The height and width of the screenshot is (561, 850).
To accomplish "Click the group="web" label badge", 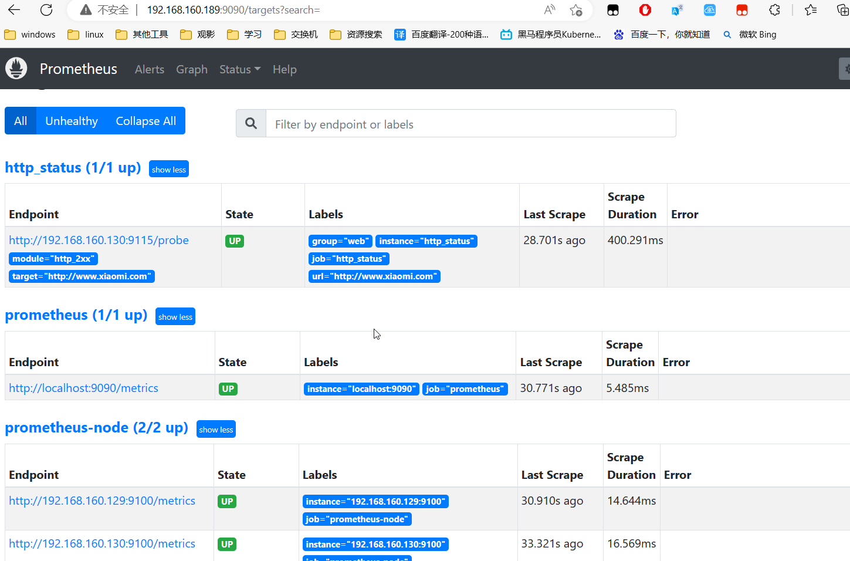I will [341, 241].
